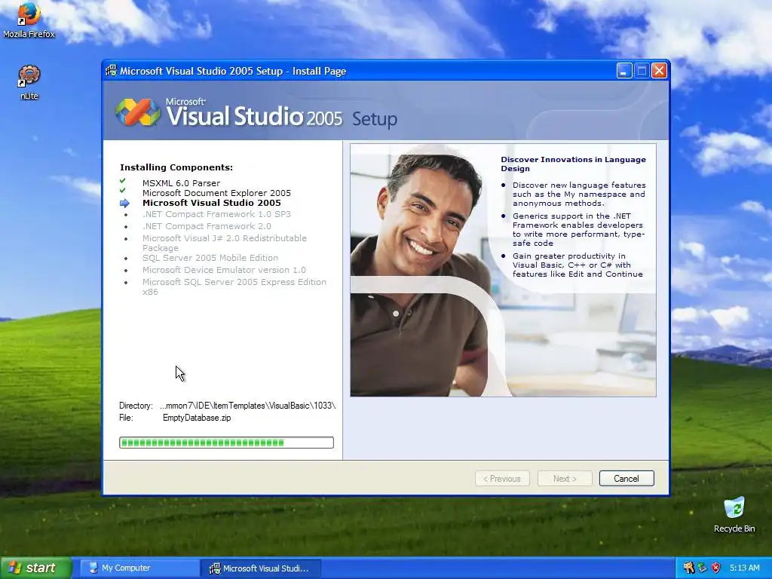Open the nLite desktop shortcut
772x579 pixels.
pos(29,82)
